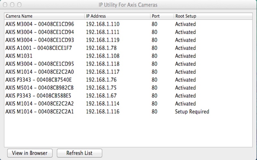Click IP address 192.168.1.118
The width and height of the screenshot is (257, 160).
click(x=103, y=64)
